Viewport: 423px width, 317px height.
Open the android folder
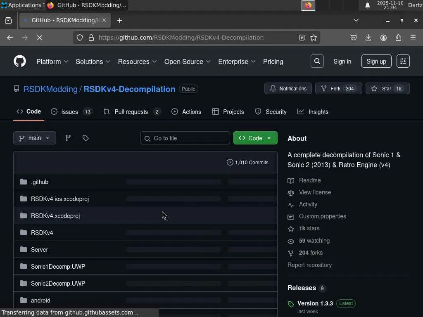(40, 300)
